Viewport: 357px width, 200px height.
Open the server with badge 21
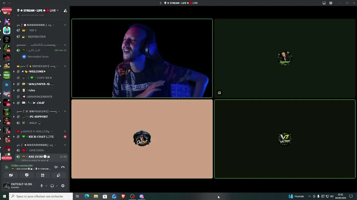pyautogui.click(x=7, y=102)
